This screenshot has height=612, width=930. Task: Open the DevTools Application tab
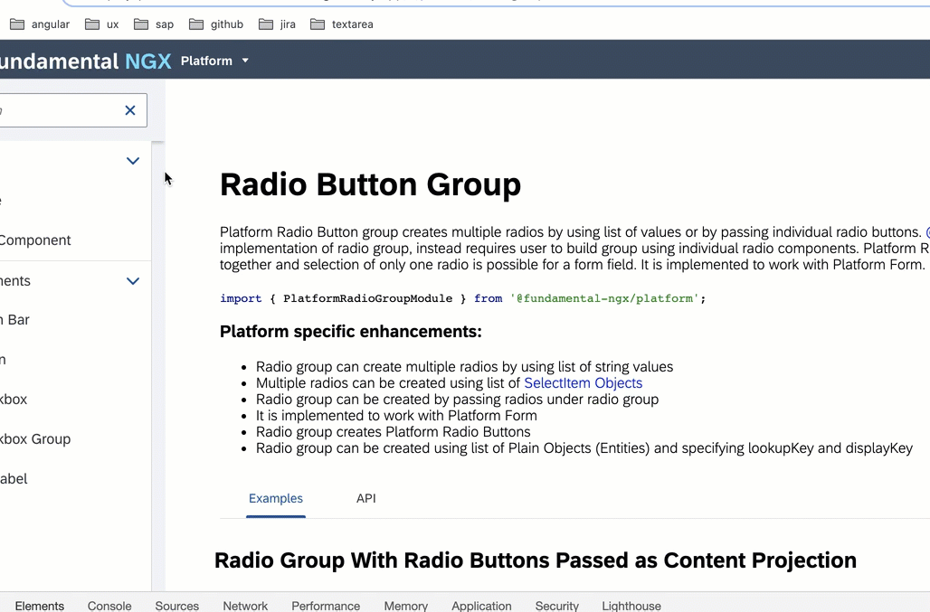click(x=481, y=606)
